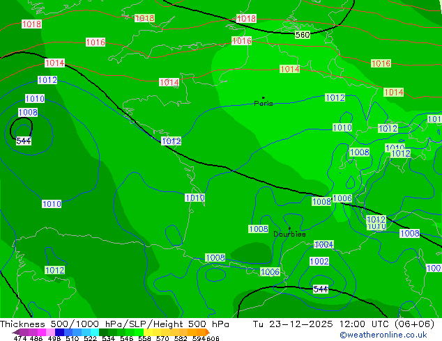Image resolution: width=442 pixels, height=341 pixels.
Task: Pick the light pink legend swatch
Action: [x=50, y=332]
